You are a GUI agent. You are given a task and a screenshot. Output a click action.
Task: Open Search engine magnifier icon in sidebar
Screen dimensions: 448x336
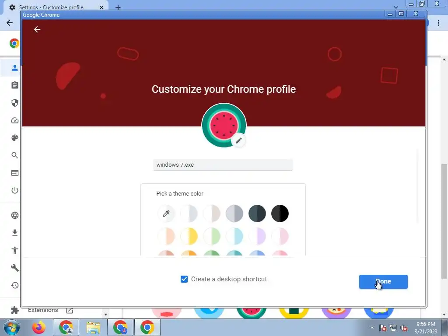(15, 155)
